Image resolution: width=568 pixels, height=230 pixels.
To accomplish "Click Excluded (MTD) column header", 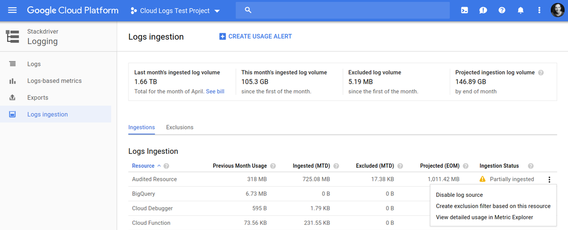I will [x=375, y=166].
